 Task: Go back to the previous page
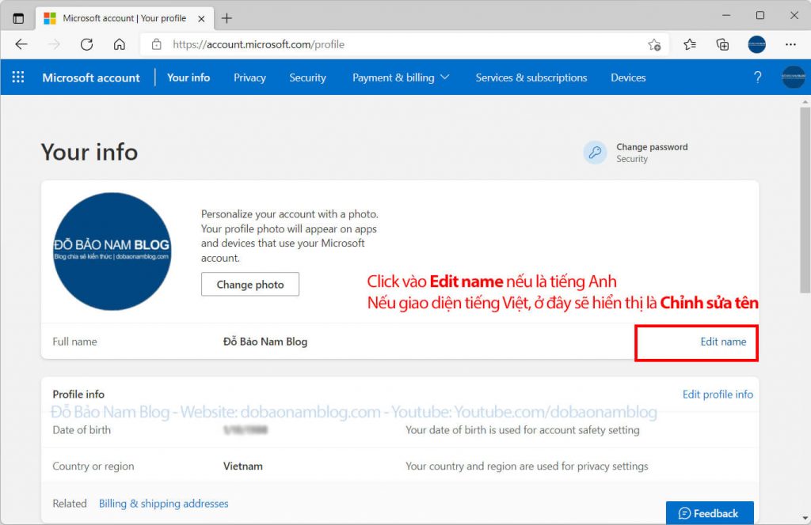point(21,44)
